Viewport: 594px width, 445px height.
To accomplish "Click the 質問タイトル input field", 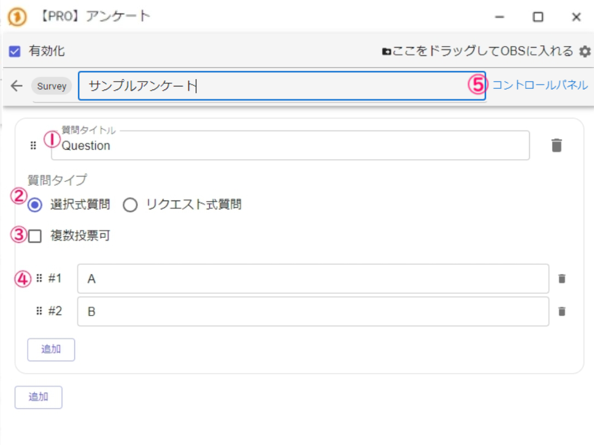I will 288,146.
